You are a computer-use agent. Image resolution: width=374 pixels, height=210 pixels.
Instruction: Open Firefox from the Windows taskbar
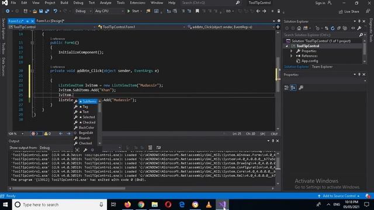127,205
